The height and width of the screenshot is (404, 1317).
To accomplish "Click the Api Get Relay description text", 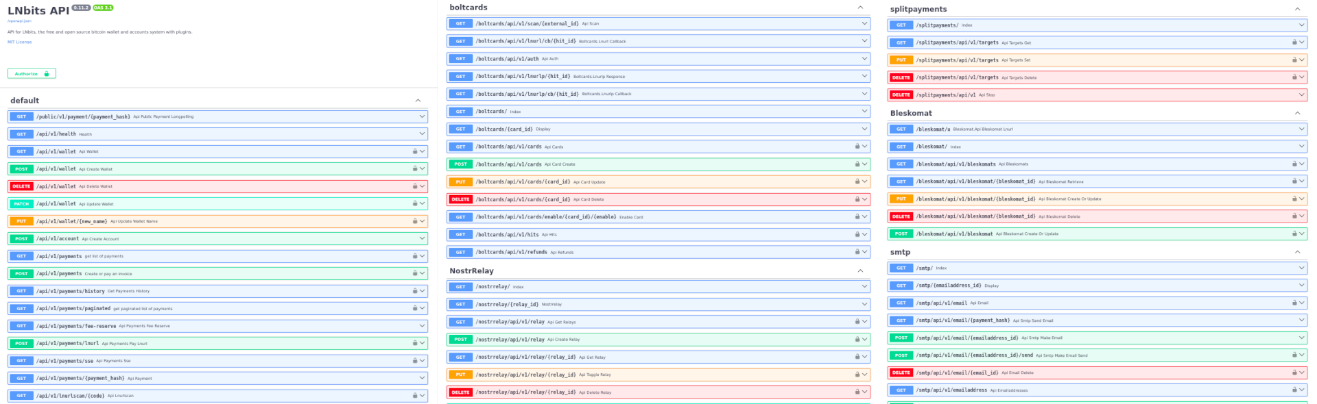I will coord(592,357).
